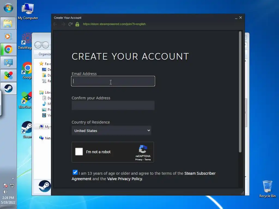Viewport: 279px width, 209px height.
Task: Open the BlueStacks desktop shortcut
Action: [x=25, y=100]
